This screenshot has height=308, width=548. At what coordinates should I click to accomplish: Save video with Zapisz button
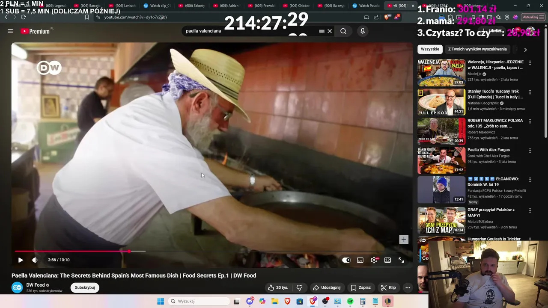coord(360,287)
